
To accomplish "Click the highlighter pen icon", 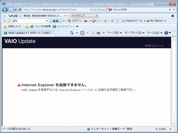I will (x=99, y=21).
